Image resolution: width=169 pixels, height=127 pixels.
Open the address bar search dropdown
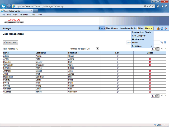click(x=147, y=6)
